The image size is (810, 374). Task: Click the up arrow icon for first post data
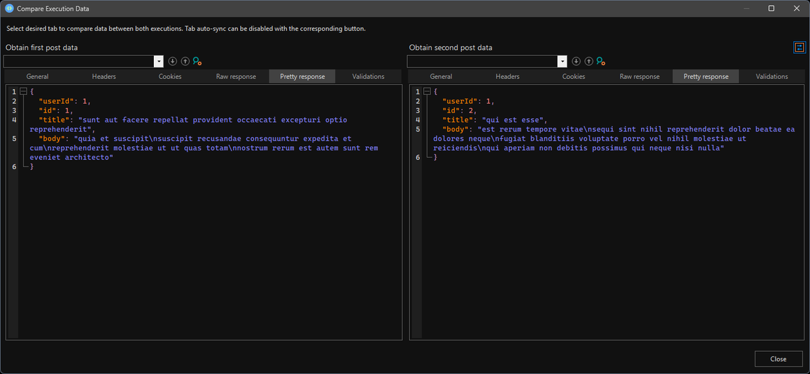click(x=185, y=61)
